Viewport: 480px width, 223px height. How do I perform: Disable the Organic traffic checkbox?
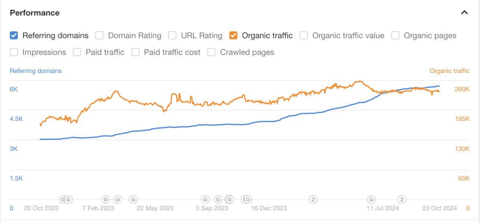point(233,36)
